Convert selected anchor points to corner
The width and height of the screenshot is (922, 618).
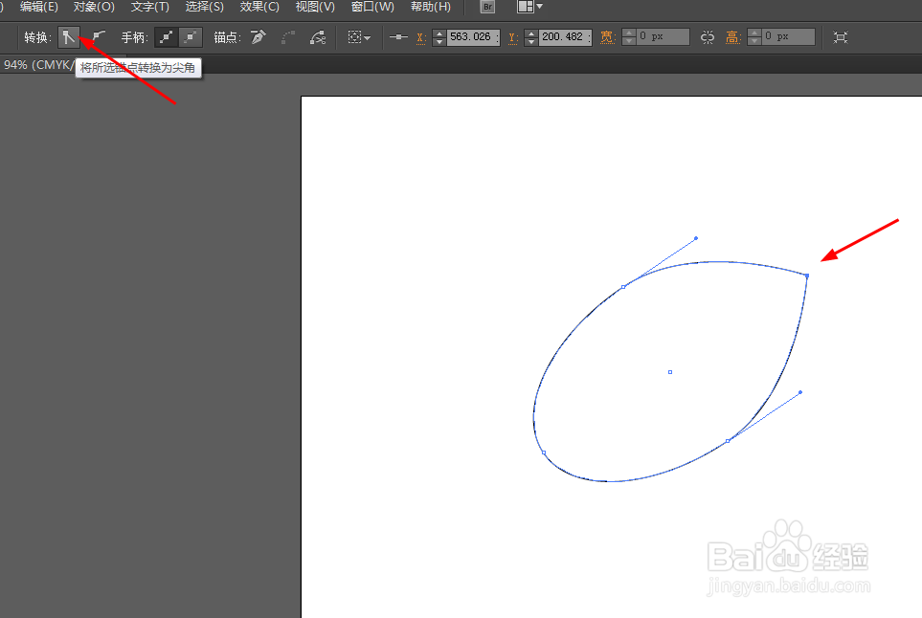[x=69, y=37]
